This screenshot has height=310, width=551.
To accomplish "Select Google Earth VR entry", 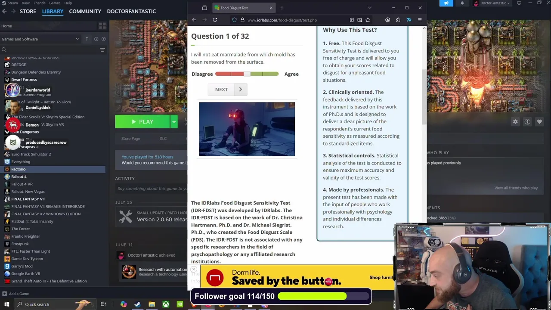I will (26, 273).
